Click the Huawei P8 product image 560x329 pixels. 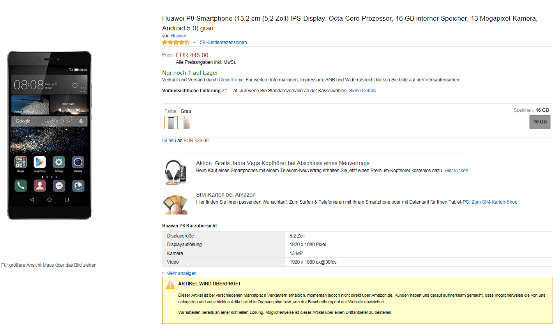point(49,135)
